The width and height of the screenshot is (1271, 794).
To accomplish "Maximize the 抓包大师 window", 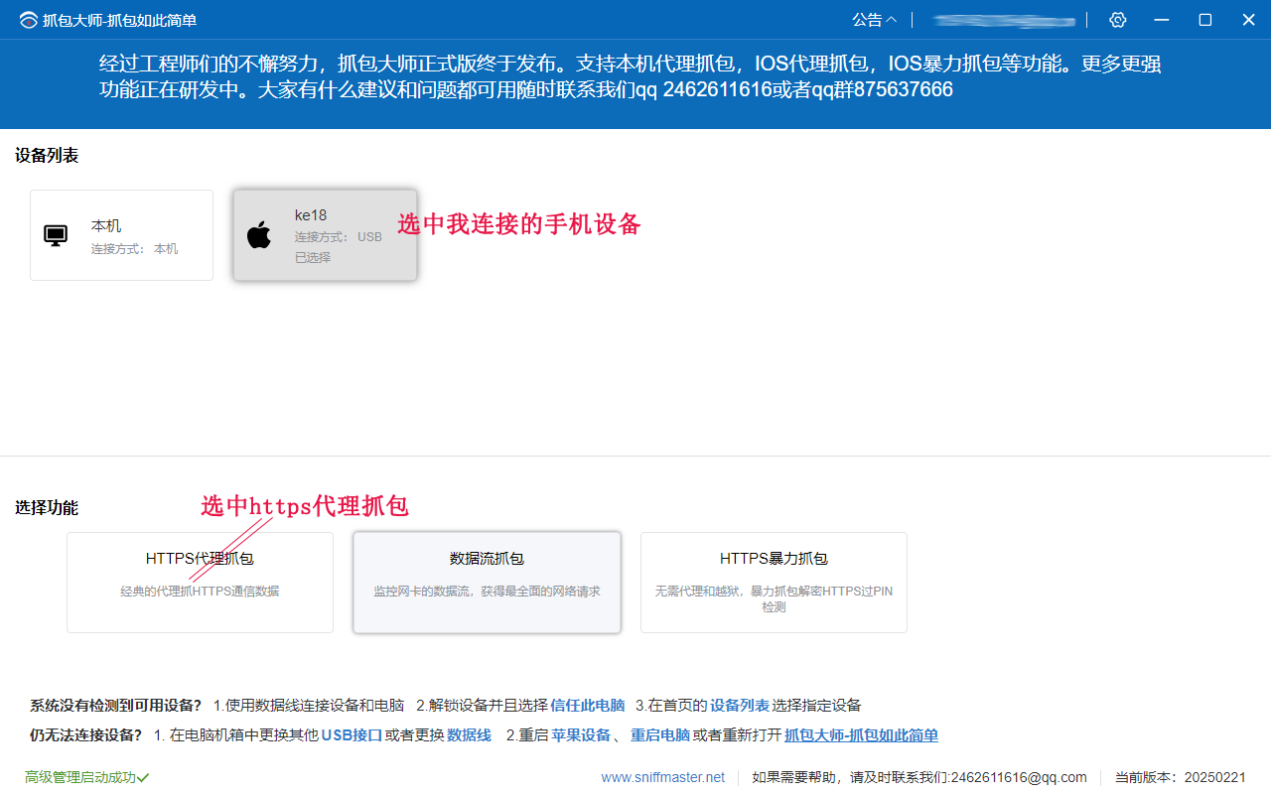I will [x=1204, y=20].
